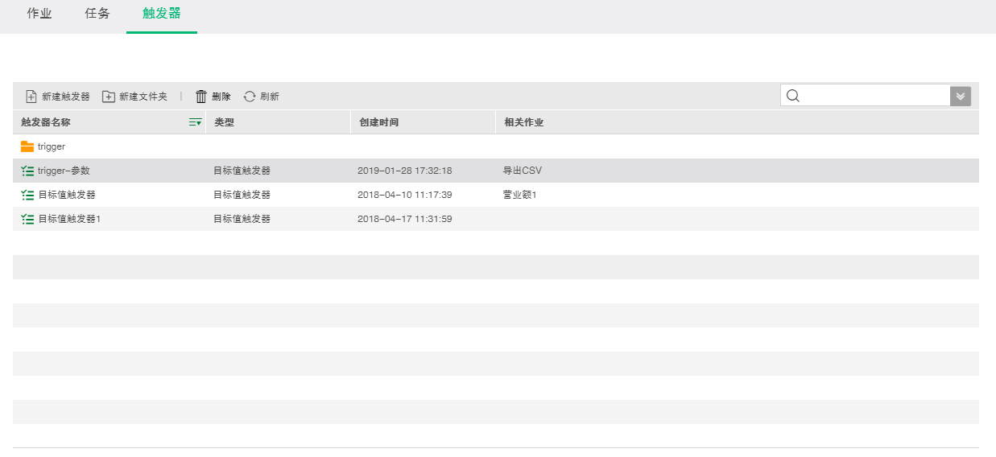Click the 营业额1 related job link
This screenshot has height=457, width=996.
click(x=519, y=195)
